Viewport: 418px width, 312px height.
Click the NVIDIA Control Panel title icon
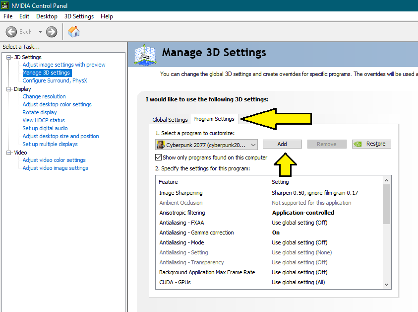tap(5, 5)
